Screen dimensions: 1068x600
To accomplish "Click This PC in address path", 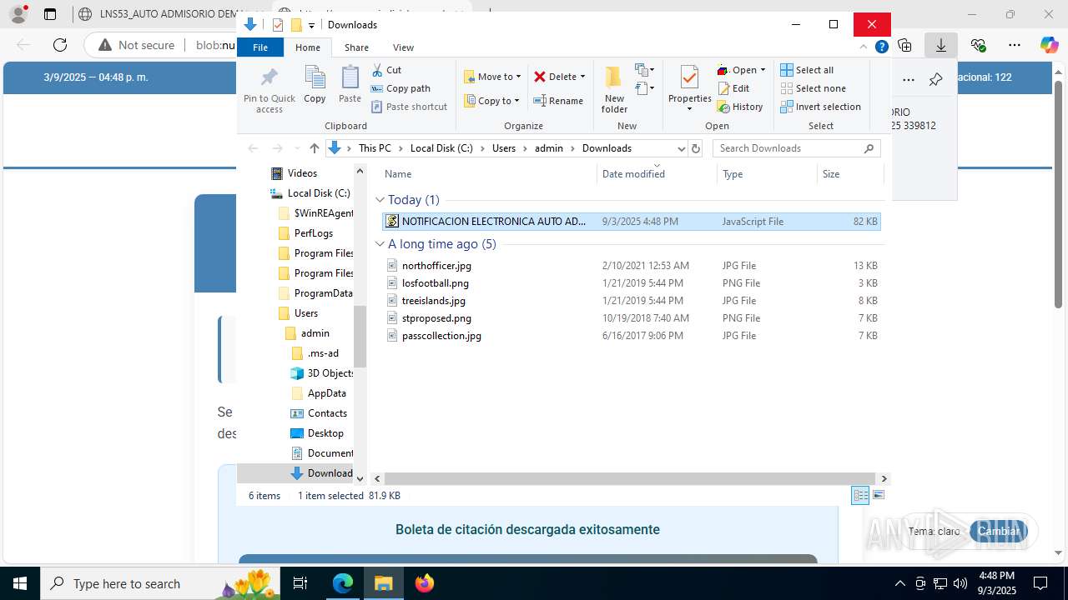I will [375, 148].
